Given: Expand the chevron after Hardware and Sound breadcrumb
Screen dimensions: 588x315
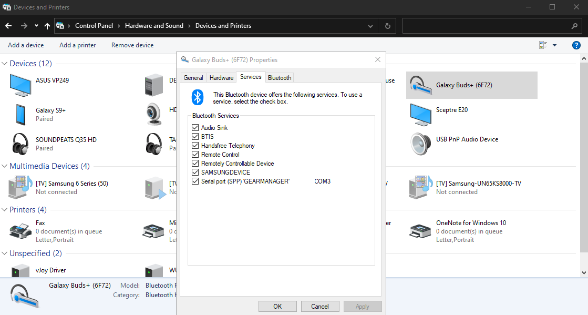Looking at the screenshot, I should (189, 26).
